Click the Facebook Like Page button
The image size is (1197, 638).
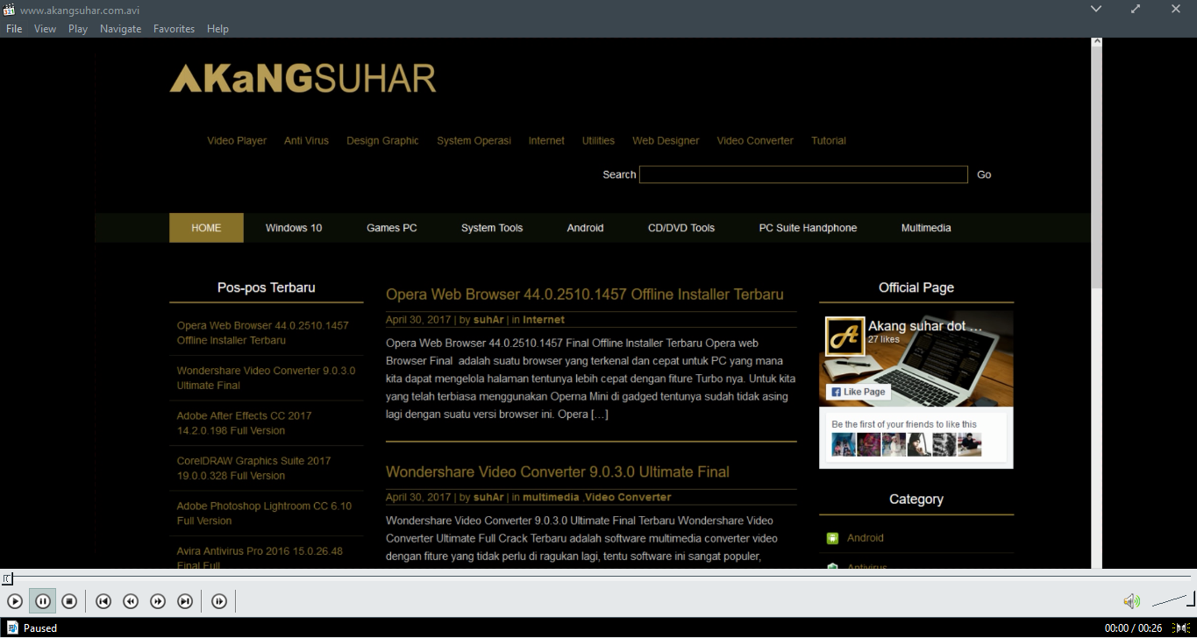coord(859,392)
